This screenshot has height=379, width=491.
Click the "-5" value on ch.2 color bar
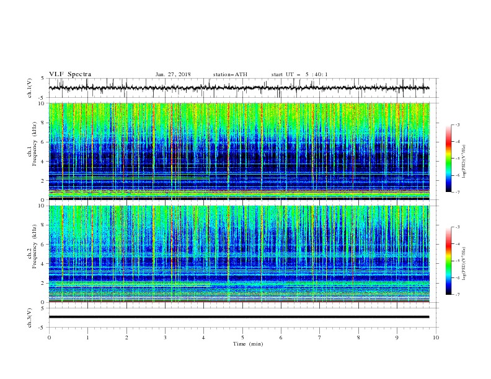pyautogui.click(x=457, y=261)
